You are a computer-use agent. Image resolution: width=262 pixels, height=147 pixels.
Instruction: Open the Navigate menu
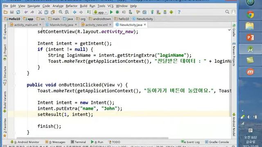(34, 6)
